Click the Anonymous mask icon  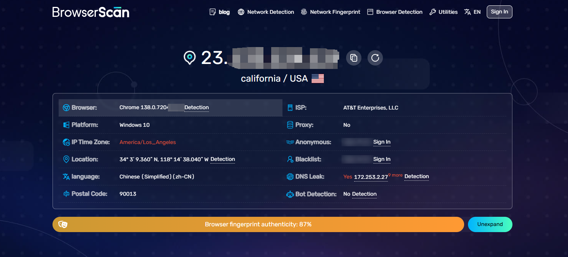click(290, 142)
